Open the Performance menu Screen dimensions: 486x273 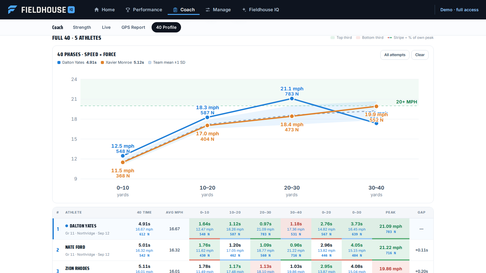[x=144, y=10]
